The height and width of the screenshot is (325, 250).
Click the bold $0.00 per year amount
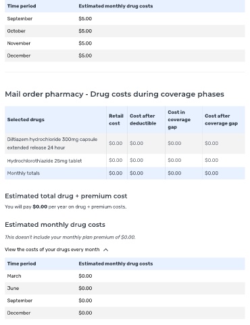[40, 207]
